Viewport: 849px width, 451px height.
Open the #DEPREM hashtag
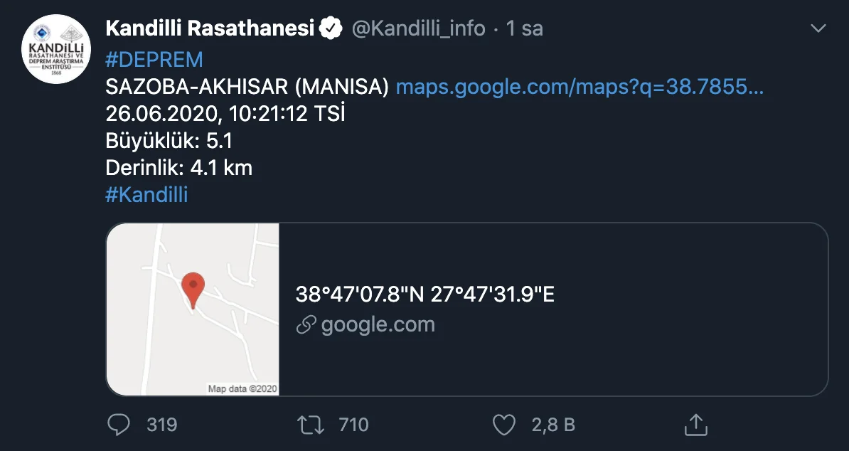coord(154,60)
